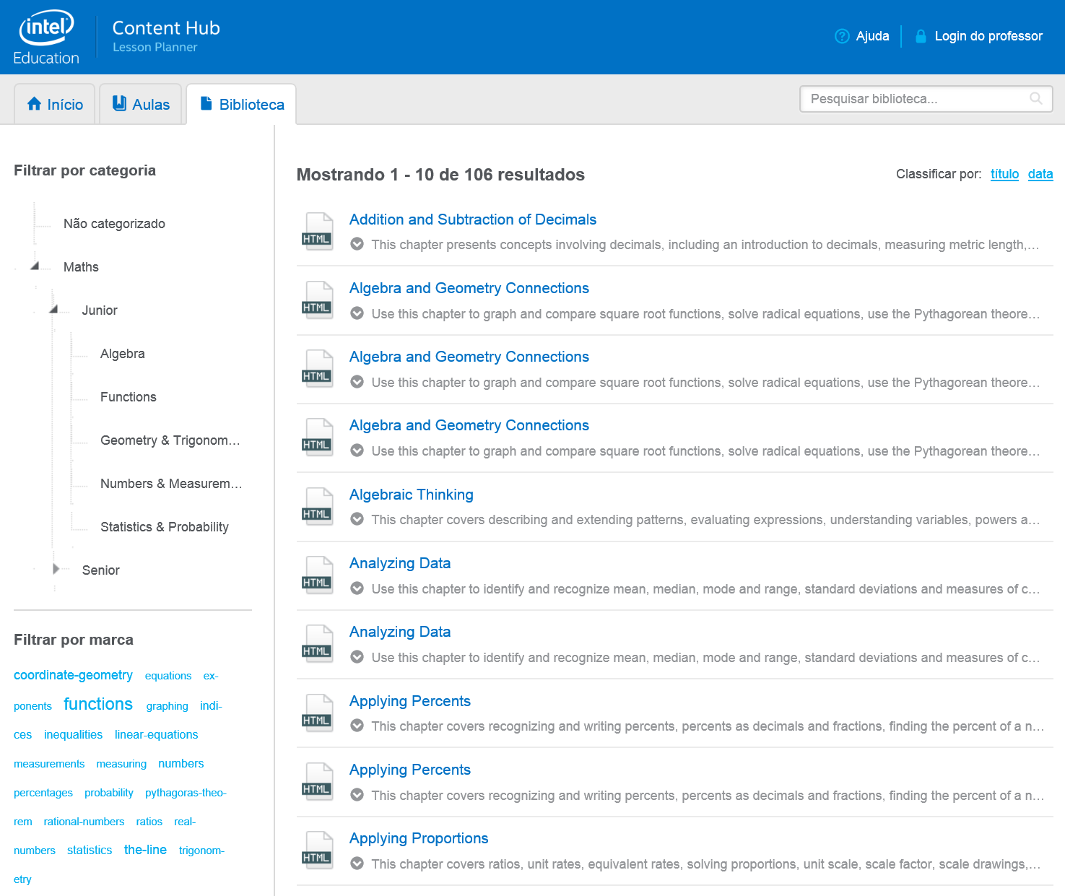Screen dimensions: 1065x896
Task: Filter by percentages tag
Action: pyautogui.click(x=43, y=793)
